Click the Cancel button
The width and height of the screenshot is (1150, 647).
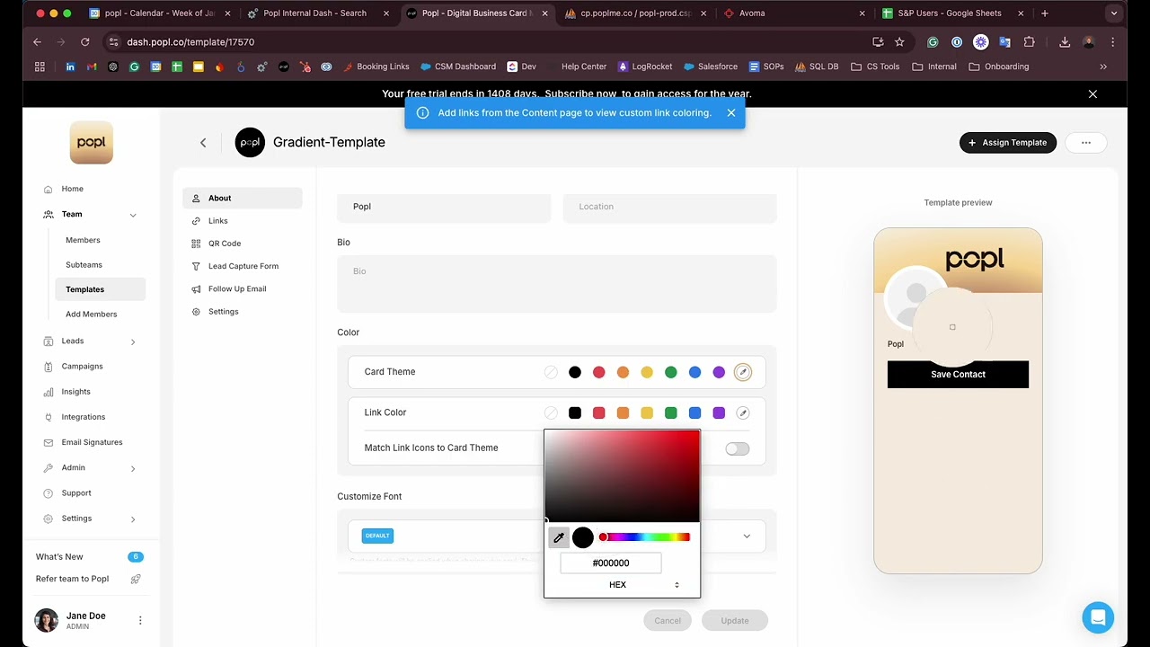click(x=668, y=621)
